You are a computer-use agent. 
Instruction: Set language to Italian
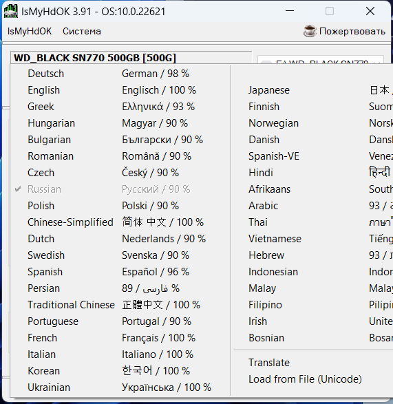pyautogui.click(x=120, y=354)
